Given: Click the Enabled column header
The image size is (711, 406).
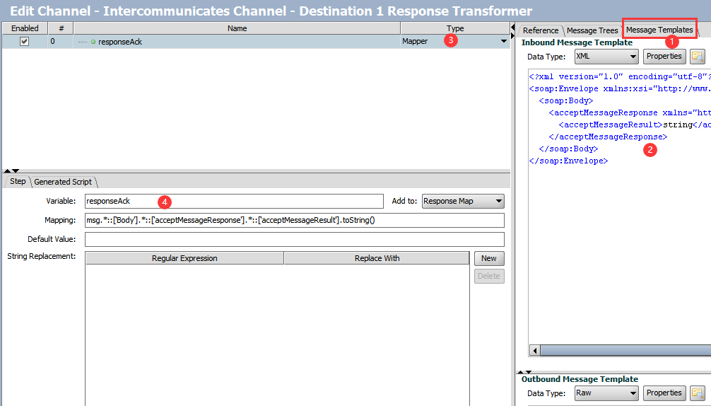Looking at the screenshot, I should [25, 28].
